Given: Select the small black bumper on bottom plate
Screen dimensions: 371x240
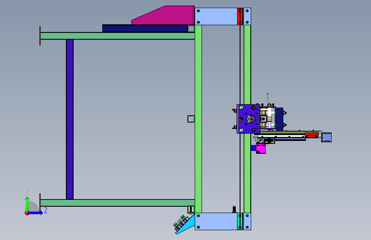Looking at the screenshot, I should pyautogui.click(x=234, y=209).
